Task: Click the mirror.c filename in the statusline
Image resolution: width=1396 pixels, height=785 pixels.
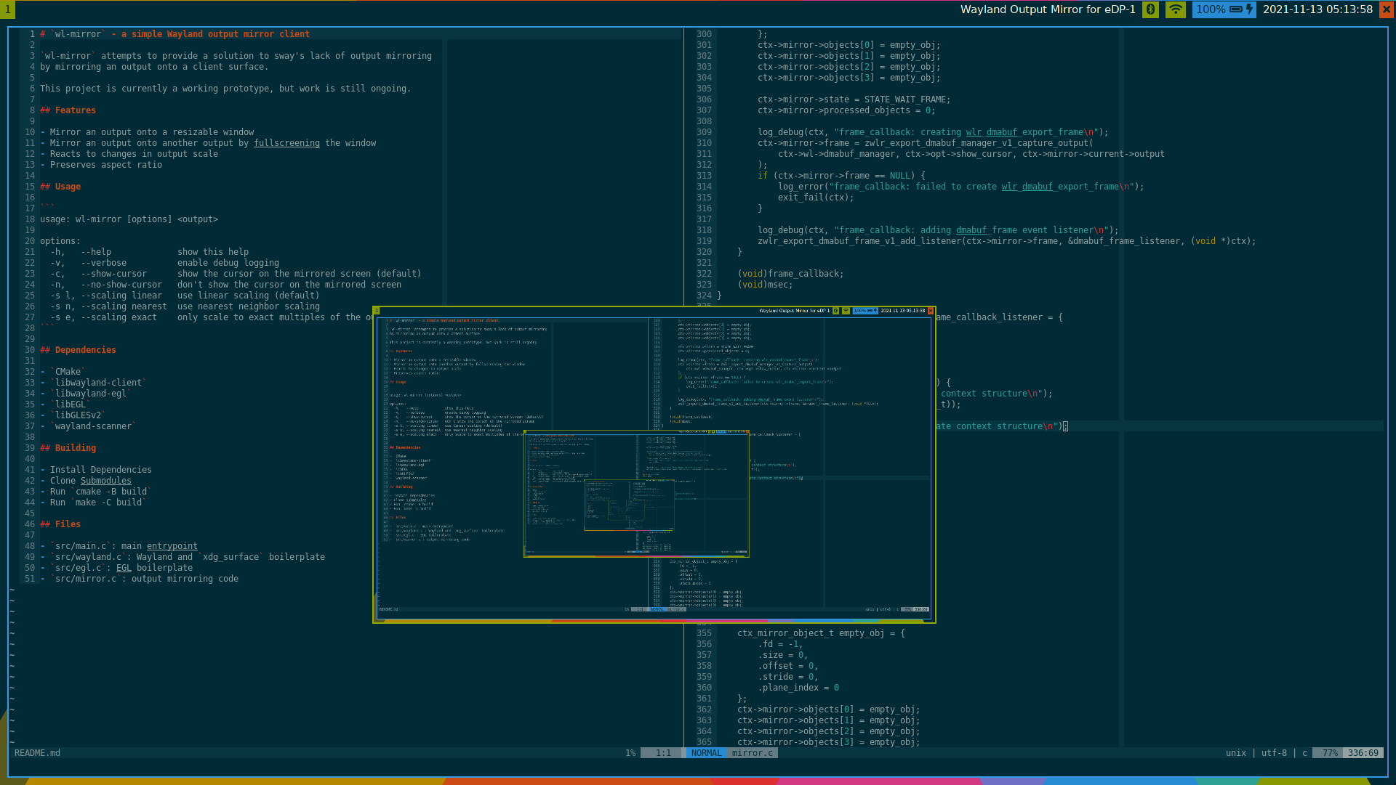Action: 752,753
